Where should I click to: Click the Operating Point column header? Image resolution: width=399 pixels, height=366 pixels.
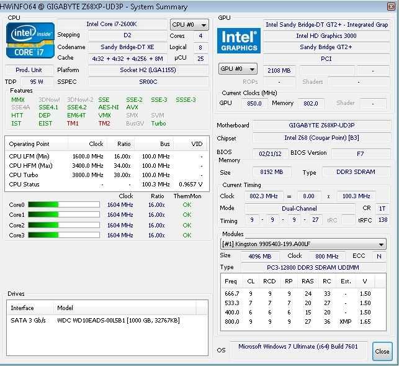[x=37, y=144]
